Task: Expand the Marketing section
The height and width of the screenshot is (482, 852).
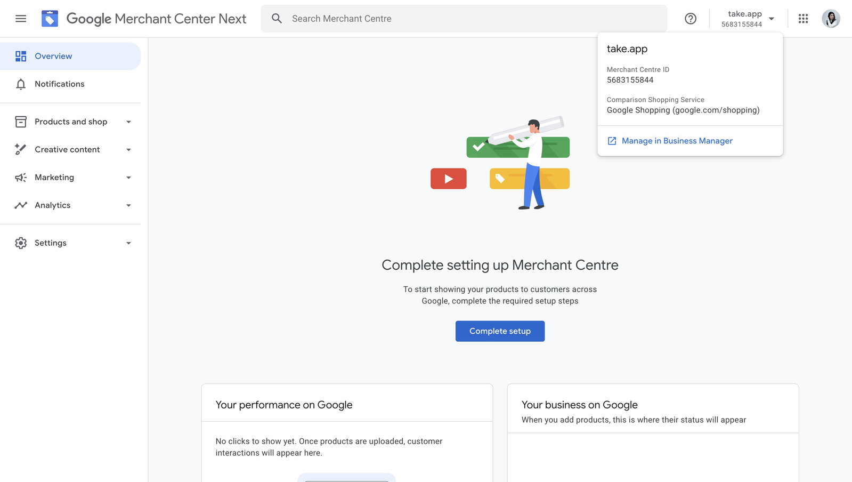Action: click(x=128, y=178)
